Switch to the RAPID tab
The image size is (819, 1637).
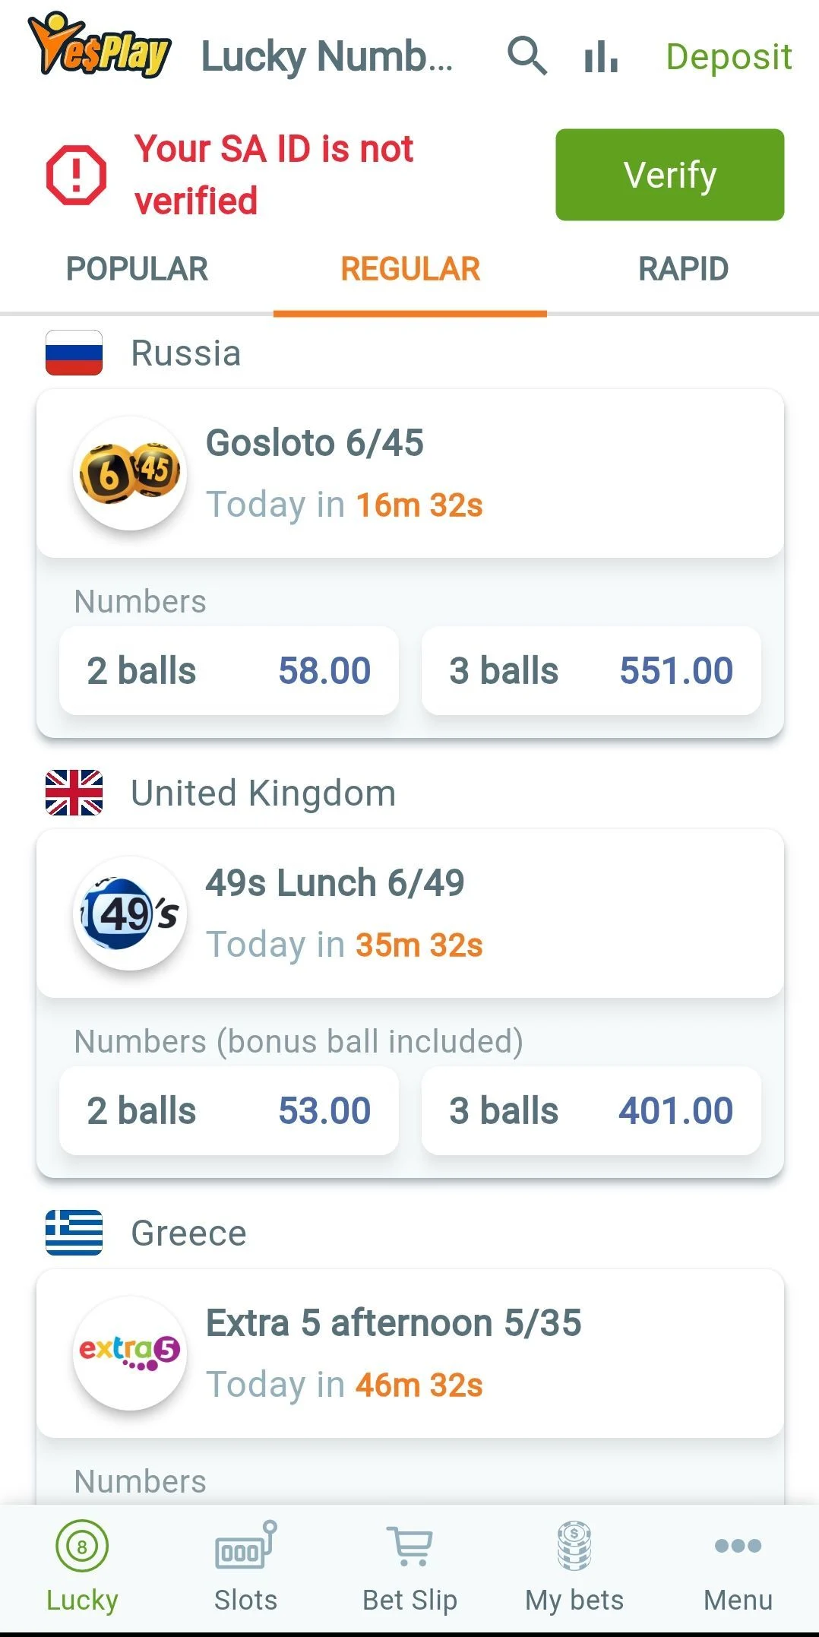pos(683,269)
